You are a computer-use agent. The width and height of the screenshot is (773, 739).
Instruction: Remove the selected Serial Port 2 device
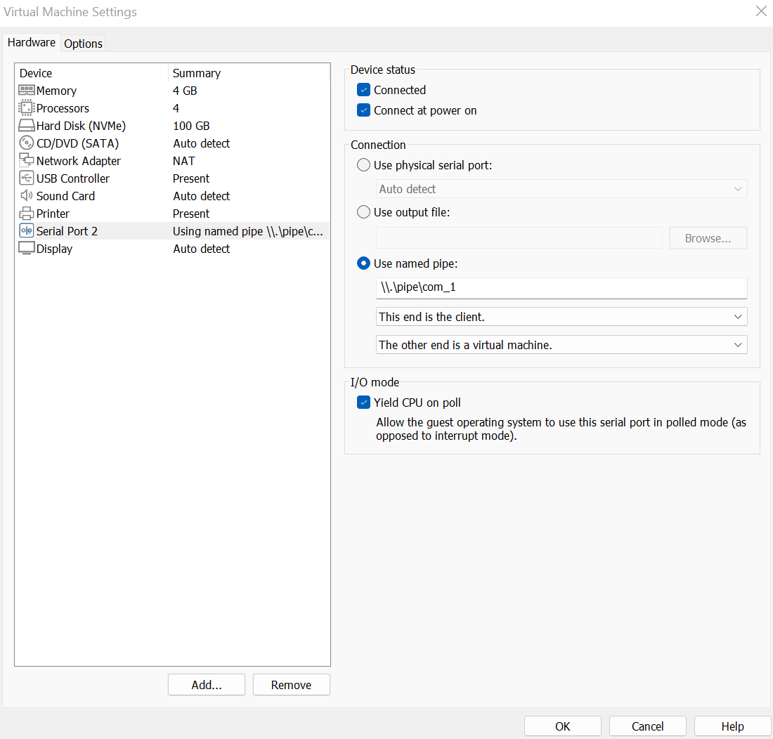click(x=291, y=684)
